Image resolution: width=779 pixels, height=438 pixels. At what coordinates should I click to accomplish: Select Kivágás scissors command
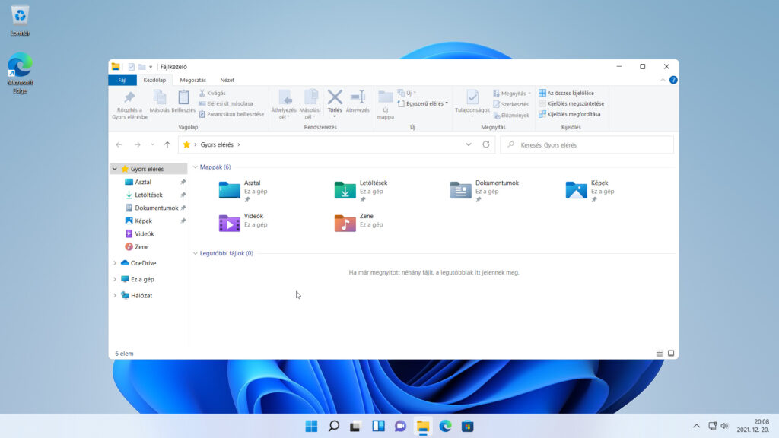coord(212,93)
